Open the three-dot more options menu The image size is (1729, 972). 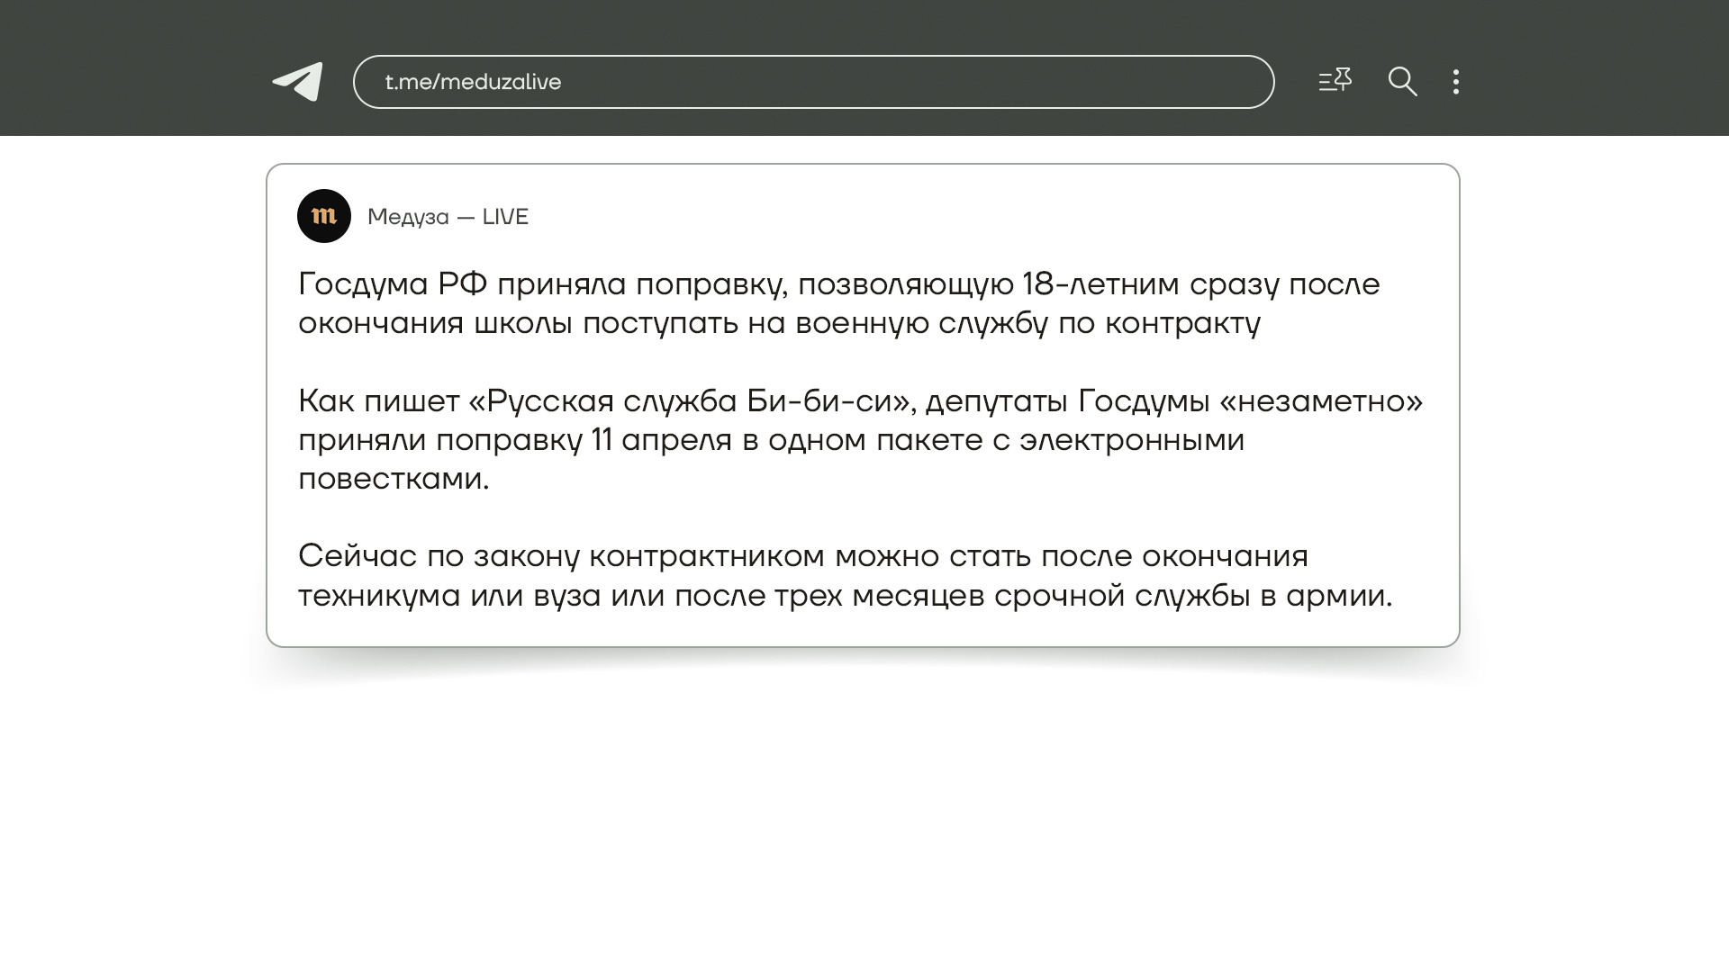[1456, 82]
